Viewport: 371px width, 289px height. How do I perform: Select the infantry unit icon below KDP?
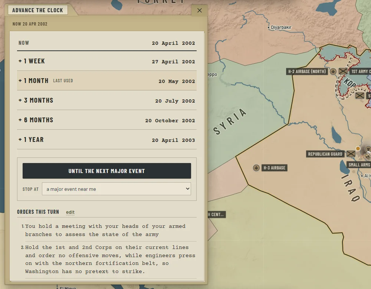pyautogui.click(x=359, y=96)
